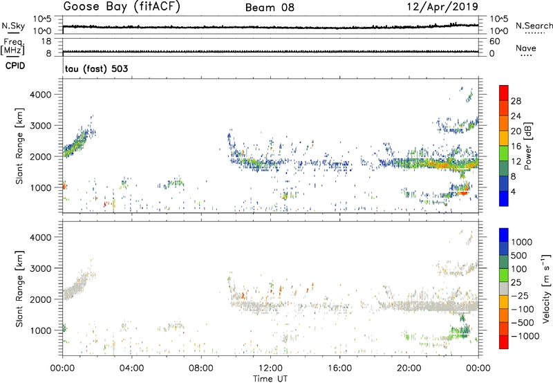This screenshot has height=383, width=553.
Task: Click the "3000" range tick of the power panel
Action: click(41, 126)
